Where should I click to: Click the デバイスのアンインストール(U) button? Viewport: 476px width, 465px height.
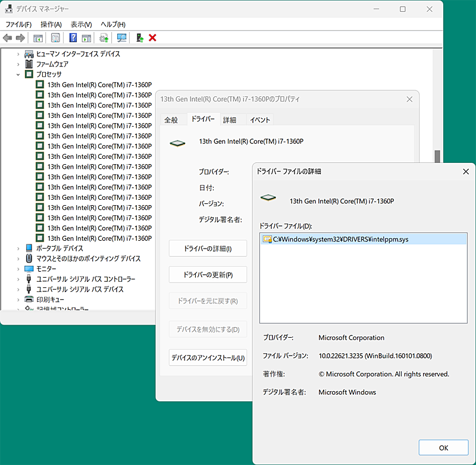[208, 357]
